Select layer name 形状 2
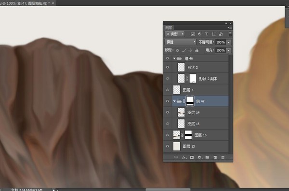The width and height of the screenshot is (289, 191). click(x=192, y=67)
